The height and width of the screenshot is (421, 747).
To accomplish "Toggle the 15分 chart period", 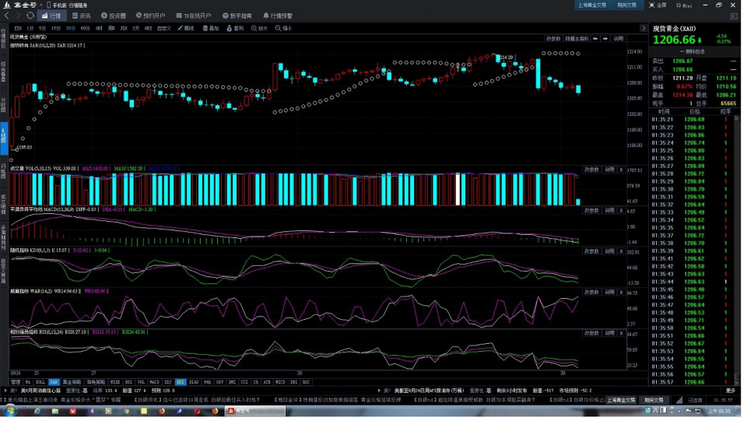I will point(56,28).
